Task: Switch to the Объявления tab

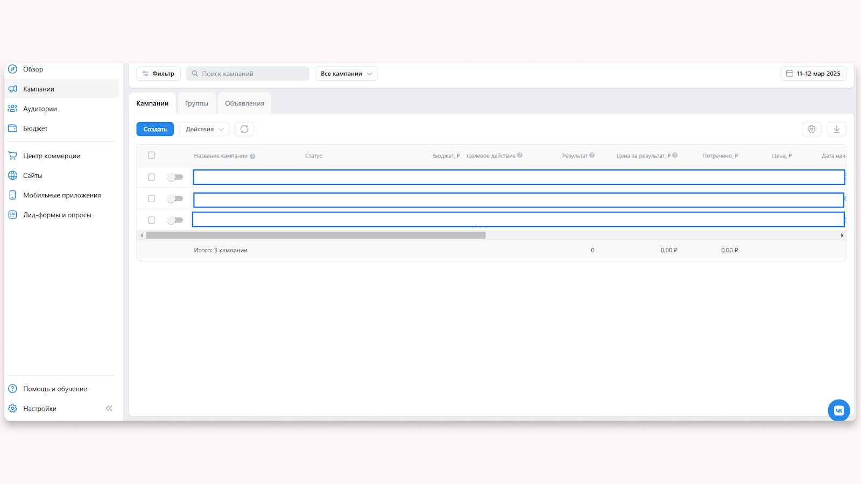Action: click(244, 103)
